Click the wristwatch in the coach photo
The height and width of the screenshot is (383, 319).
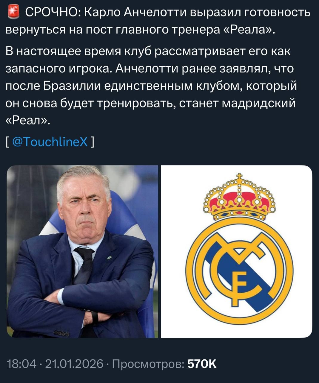(x=94, y=317)
